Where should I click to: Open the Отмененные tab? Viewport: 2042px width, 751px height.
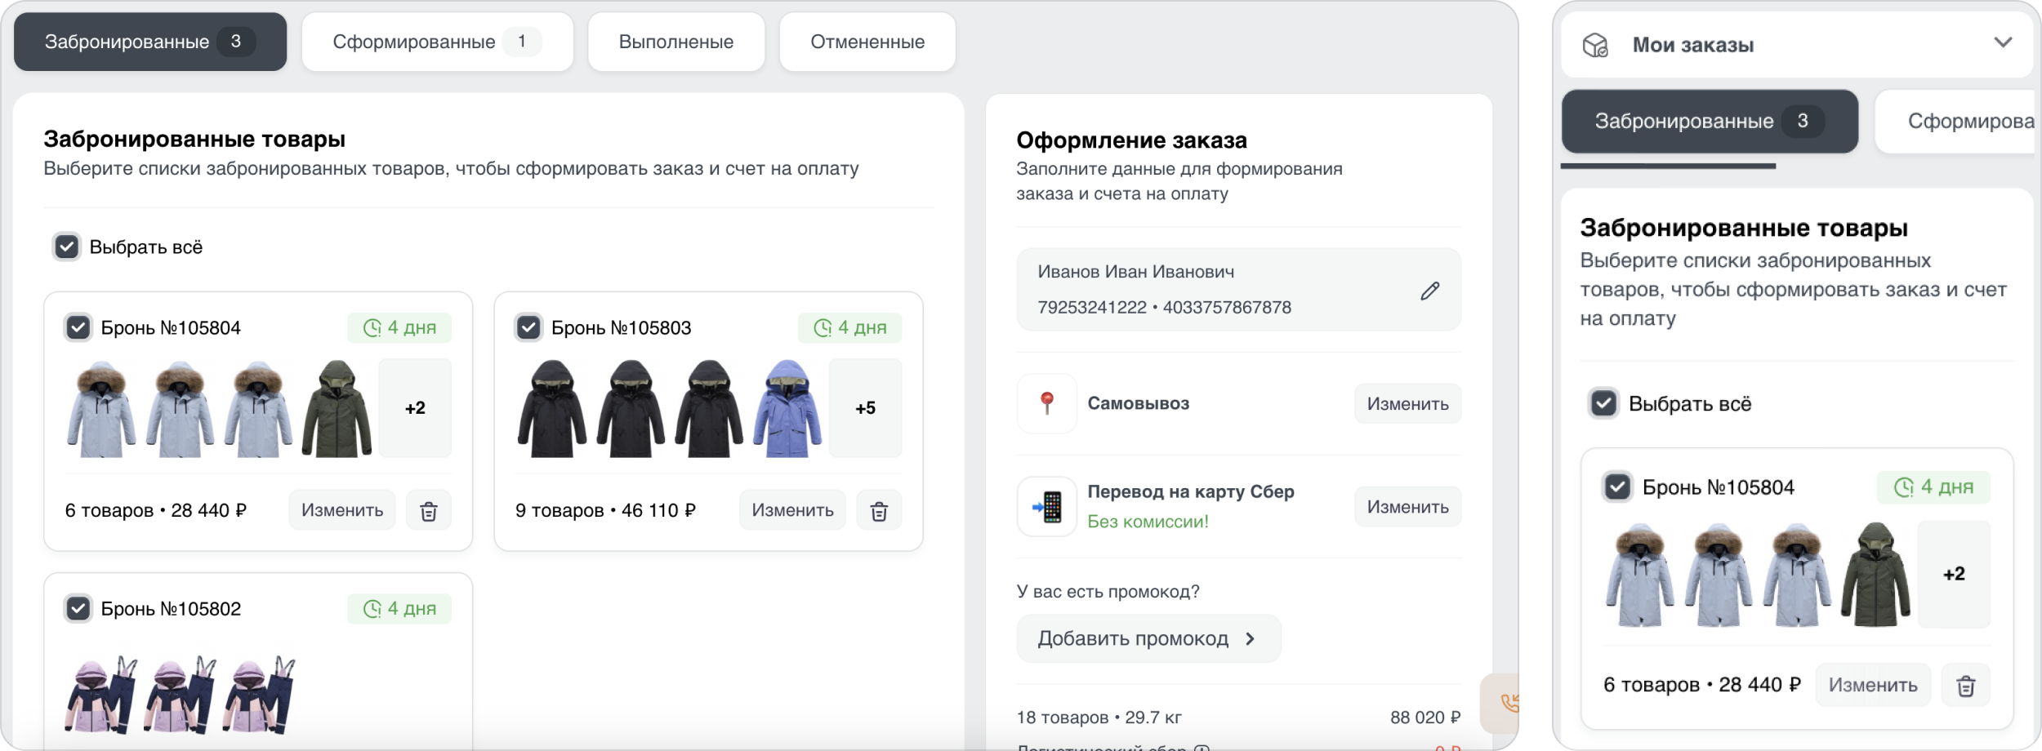(867, 42)
